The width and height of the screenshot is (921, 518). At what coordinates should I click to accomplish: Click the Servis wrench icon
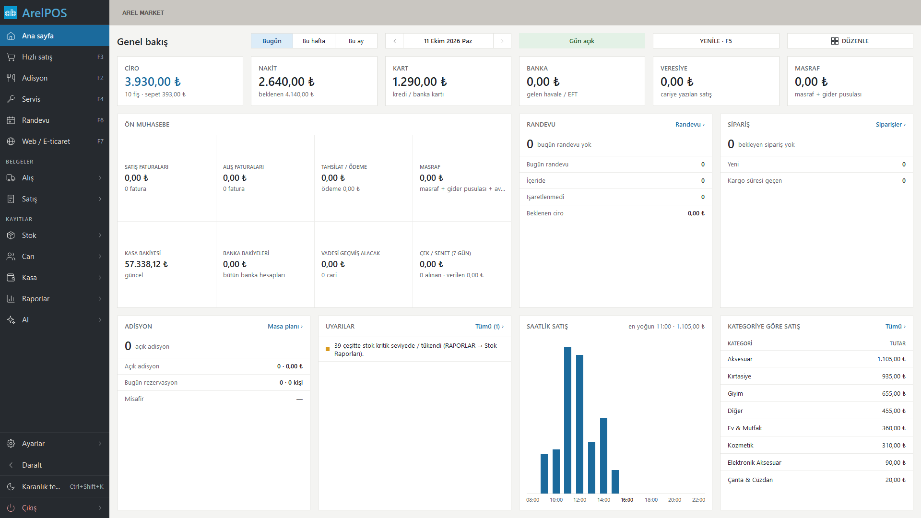[x=11, y=99]
